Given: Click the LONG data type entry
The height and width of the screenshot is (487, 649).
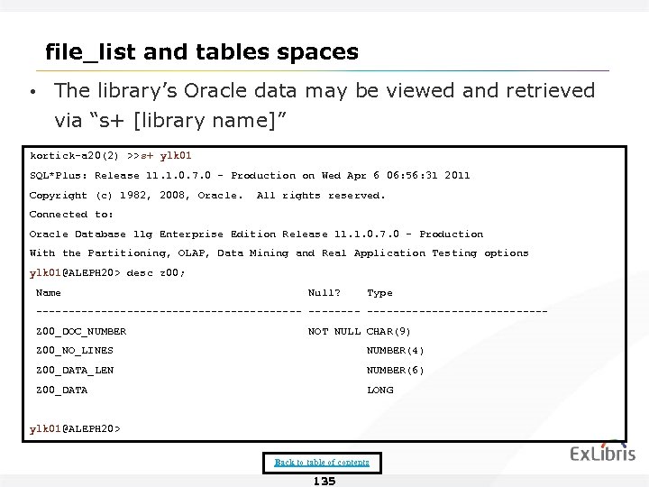Looking at the screenshot, I should pyautogui.click(x=379, y=391).
